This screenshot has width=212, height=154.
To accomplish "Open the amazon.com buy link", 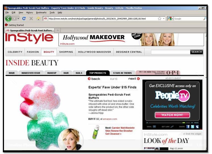I will pyautogui.click(x=110, y=119).
